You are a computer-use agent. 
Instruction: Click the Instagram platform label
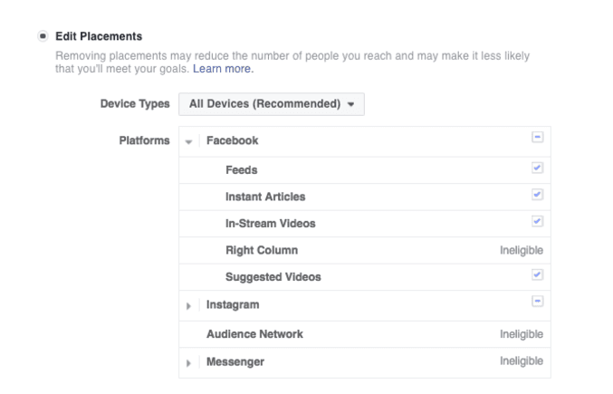(233, 305)
